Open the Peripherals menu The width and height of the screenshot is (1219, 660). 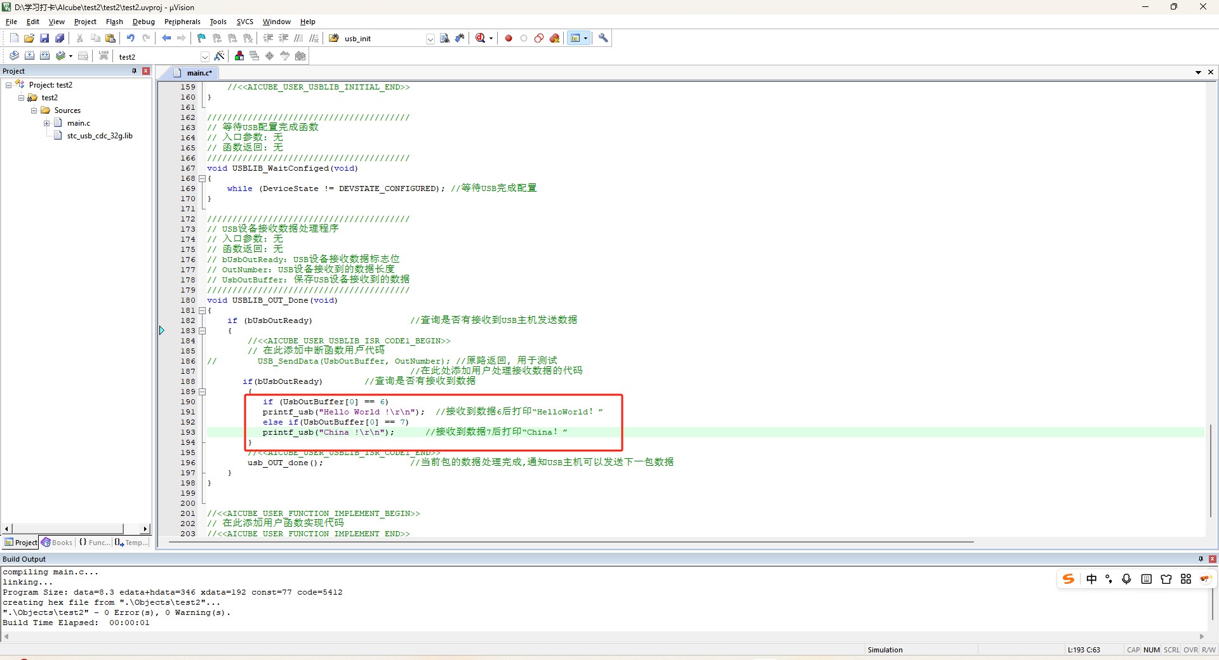182,22
